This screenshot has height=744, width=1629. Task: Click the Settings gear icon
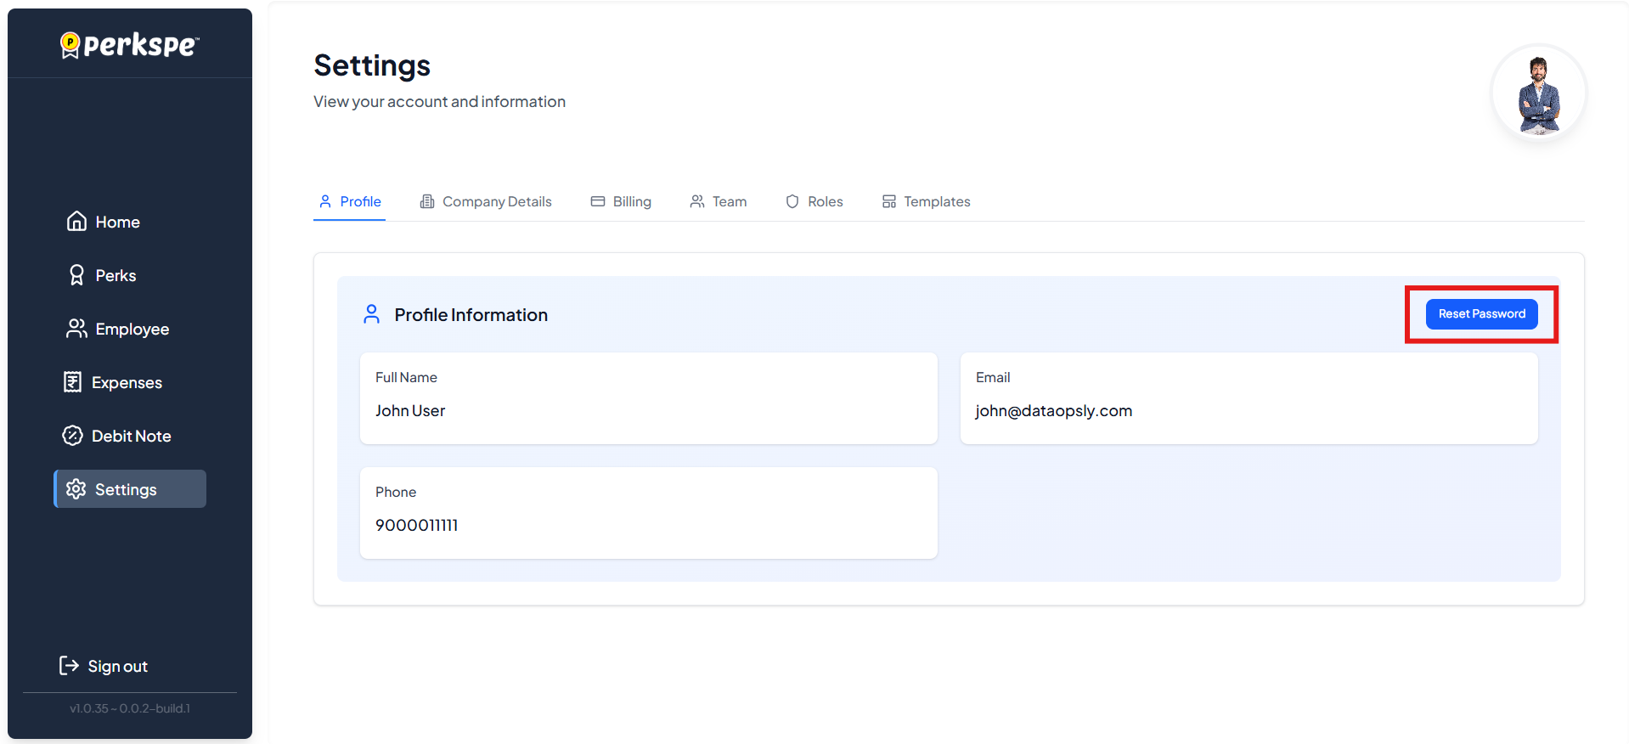pyautogui.click(x=76, y=489)
